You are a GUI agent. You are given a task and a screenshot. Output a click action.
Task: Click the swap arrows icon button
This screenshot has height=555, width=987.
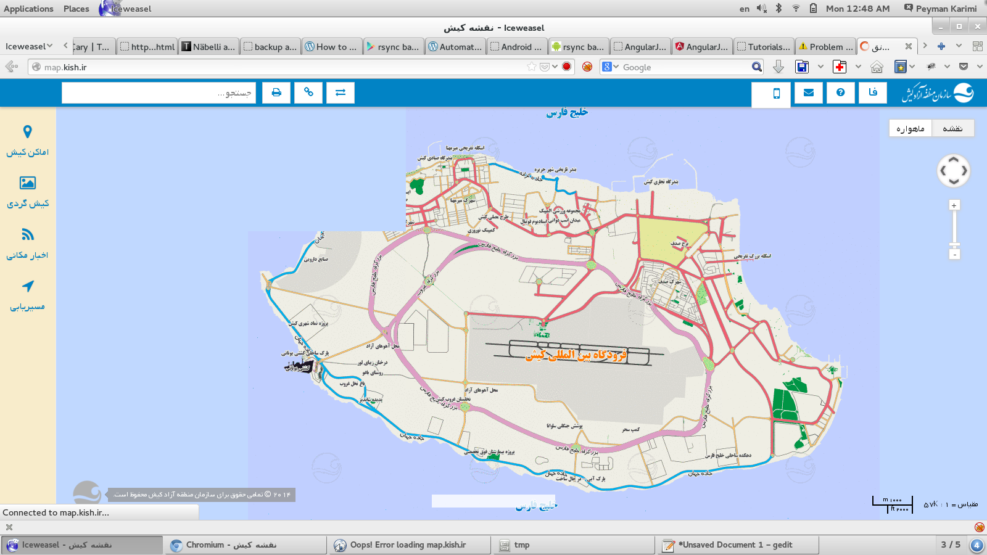click(341, 92)
